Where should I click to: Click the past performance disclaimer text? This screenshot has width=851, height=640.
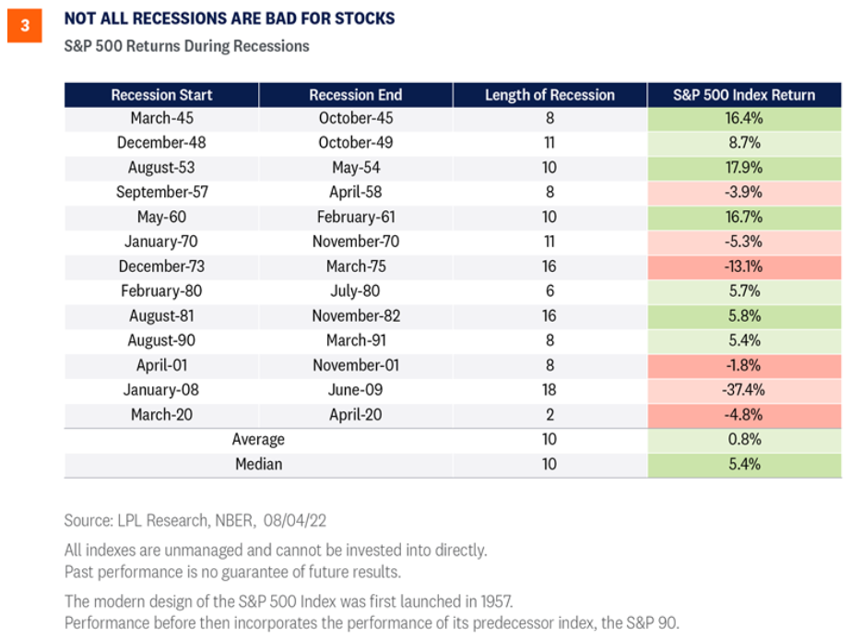click(x=232, y=572)
